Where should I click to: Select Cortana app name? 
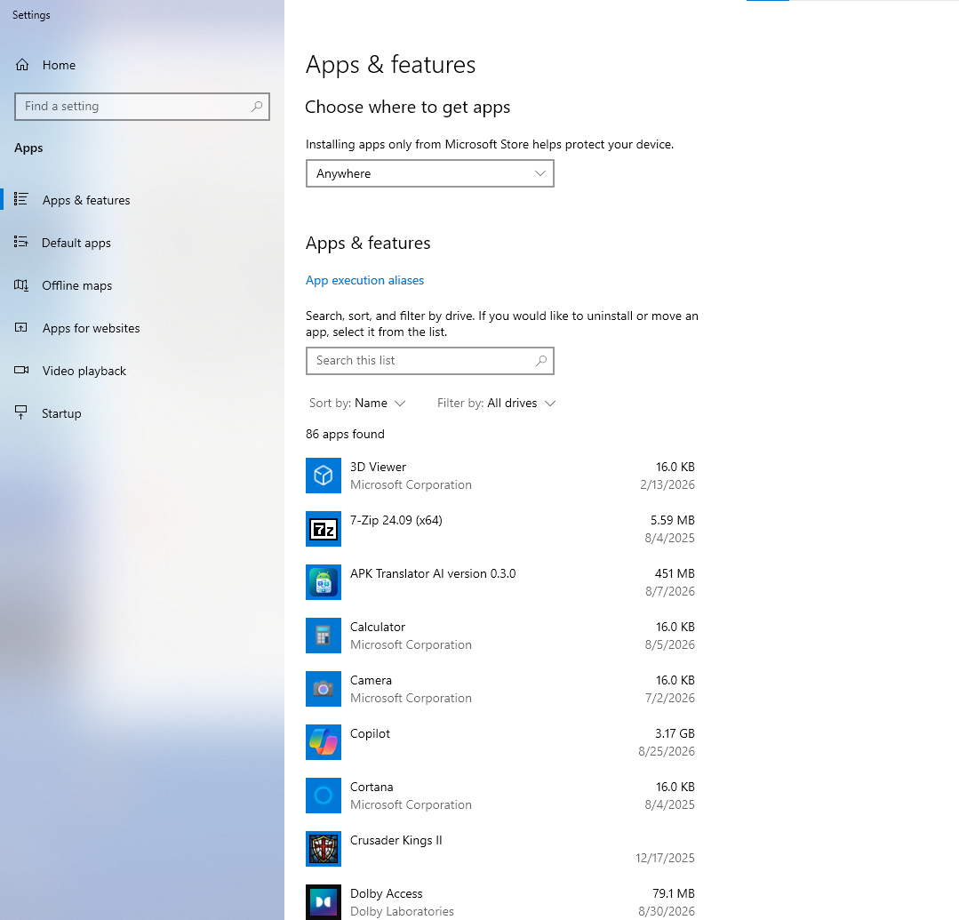(x=372, y=787)
